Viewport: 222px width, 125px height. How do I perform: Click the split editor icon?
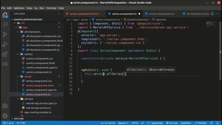point(212,14)
